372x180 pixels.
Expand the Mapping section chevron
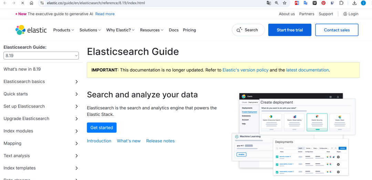pyautogui.click(x=76, y=143)
